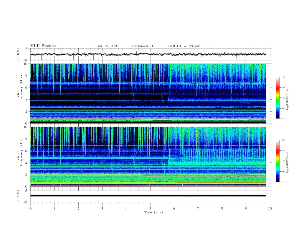Select the date 'Feb. 15, 2020'
The width and height of the screenshot is (304, 234).
[x=107, y=46]
